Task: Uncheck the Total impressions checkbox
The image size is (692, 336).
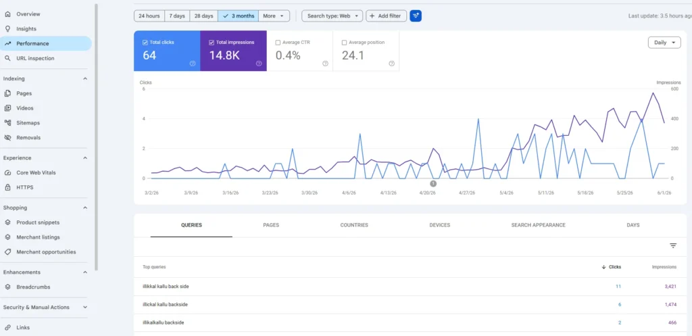Action: click(212, 43)
